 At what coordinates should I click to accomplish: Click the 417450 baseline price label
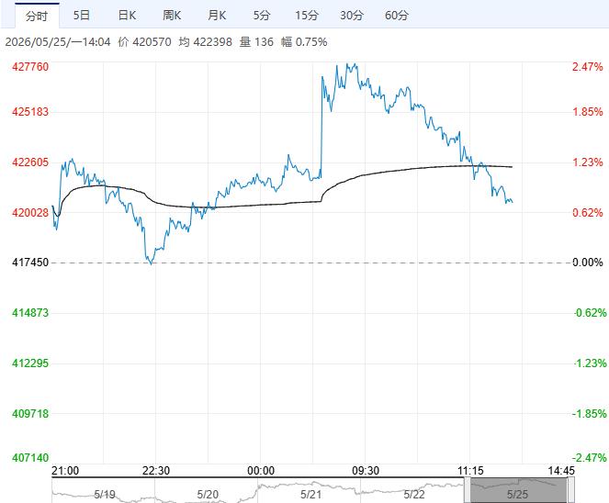point(30,263)
